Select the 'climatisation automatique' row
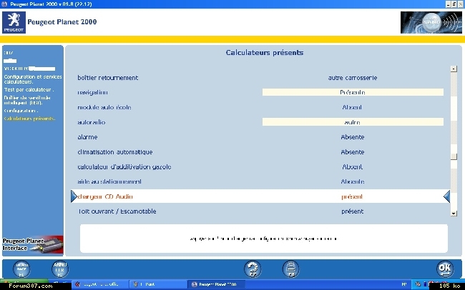465x290 pixels. 114,152
